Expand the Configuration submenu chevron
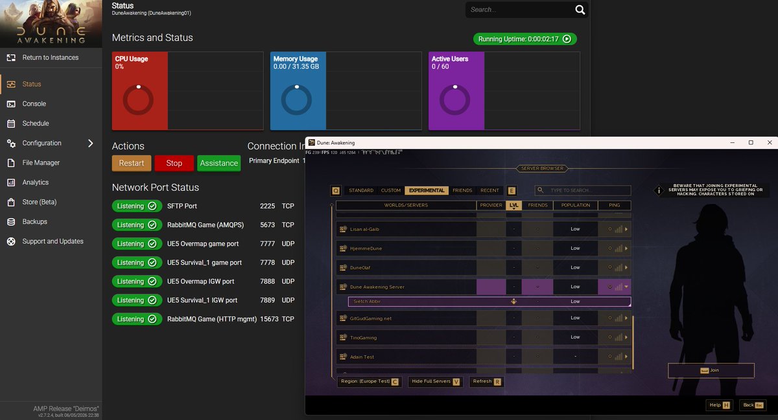Viewport: 778px width, 420px height. click(90, 143)
